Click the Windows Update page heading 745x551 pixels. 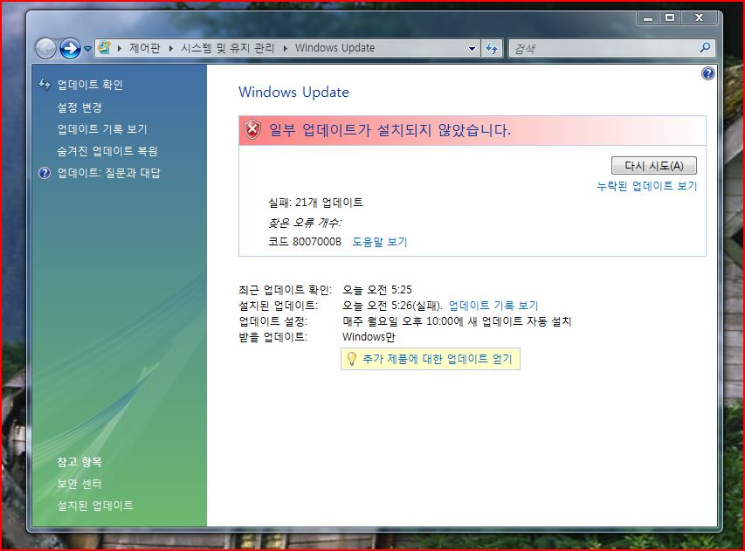293,92
